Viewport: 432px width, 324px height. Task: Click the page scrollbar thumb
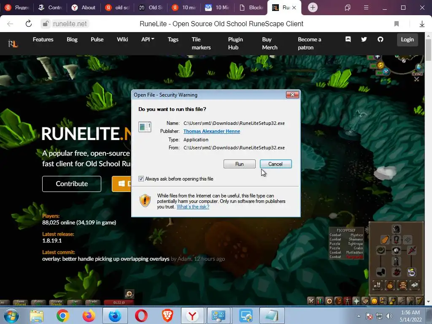pyautogui.click(x=429, y=50)
